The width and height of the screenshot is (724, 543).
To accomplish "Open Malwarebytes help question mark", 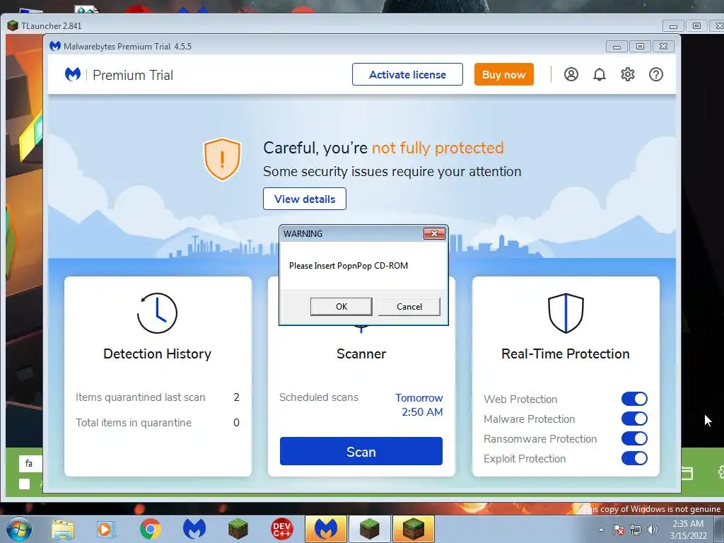I will point(655,74).
